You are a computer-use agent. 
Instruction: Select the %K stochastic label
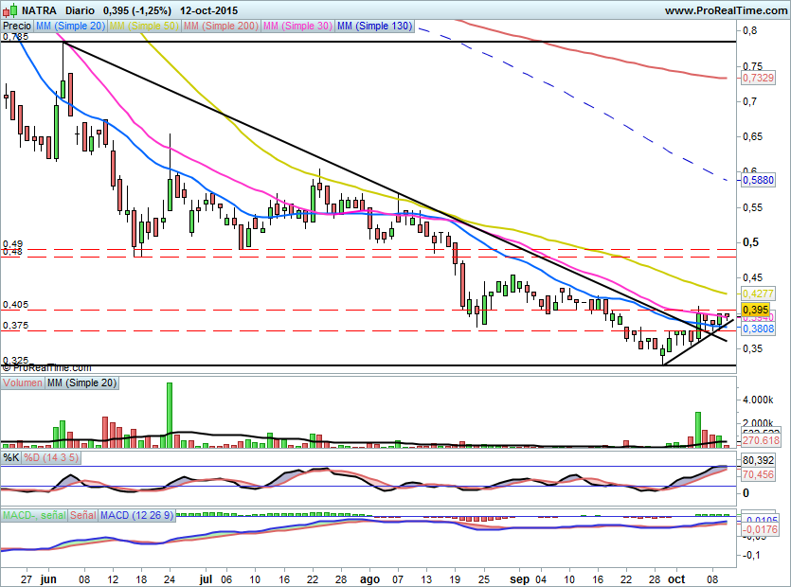(10, 458)
